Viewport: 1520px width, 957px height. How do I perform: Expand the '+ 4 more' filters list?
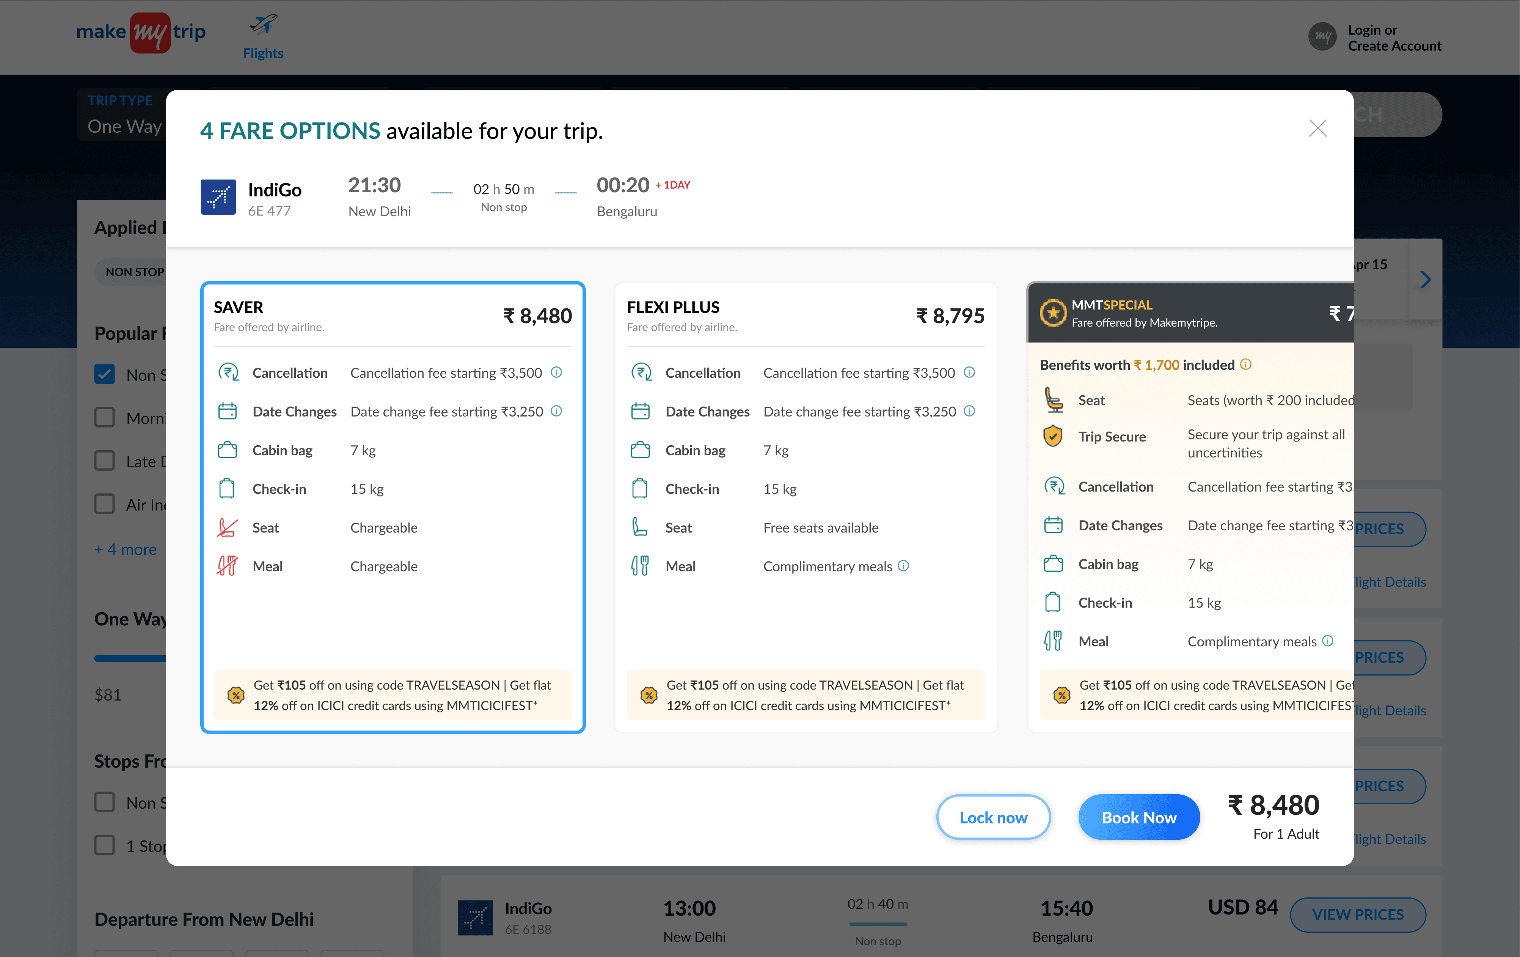pos(125,549)
